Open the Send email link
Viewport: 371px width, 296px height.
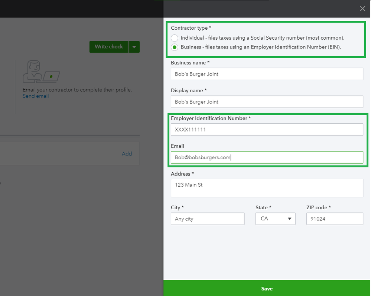pos(36,96)
